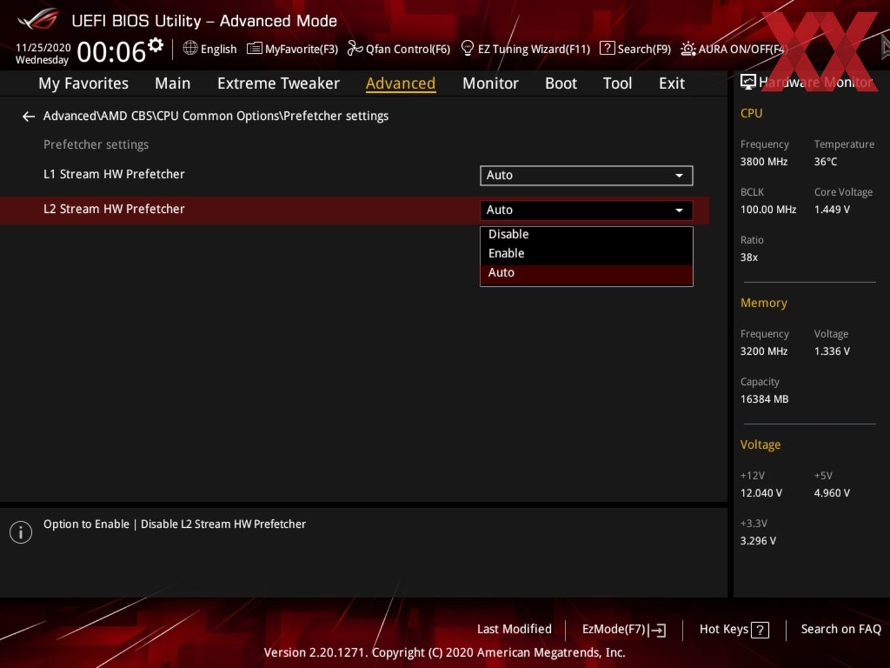Open the Extreme Tweaker tab
This screenshot has width=890, height=668.
coord(278,83)
